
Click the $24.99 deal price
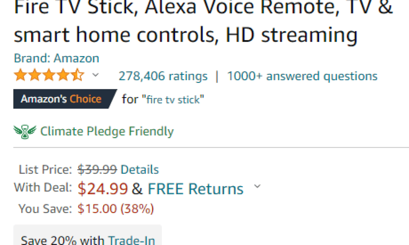tap(103, 189)
